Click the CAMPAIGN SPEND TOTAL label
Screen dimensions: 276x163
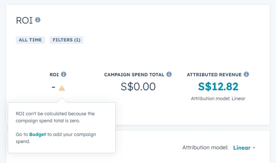pyautogui.click(x=134, y=75)
